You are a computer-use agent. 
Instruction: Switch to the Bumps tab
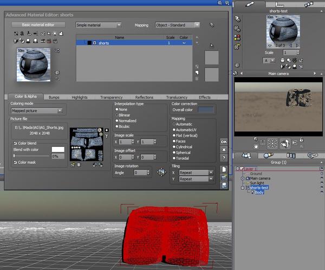[x=54, y=97]
